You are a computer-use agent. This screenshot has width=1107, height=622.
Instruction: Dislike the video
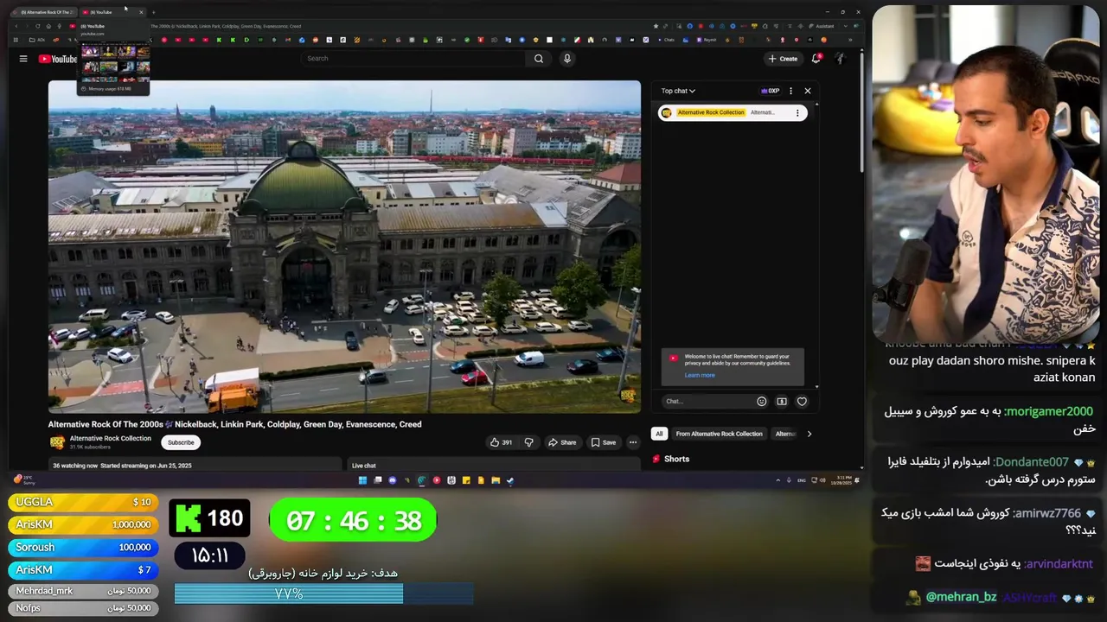[529, 442]
